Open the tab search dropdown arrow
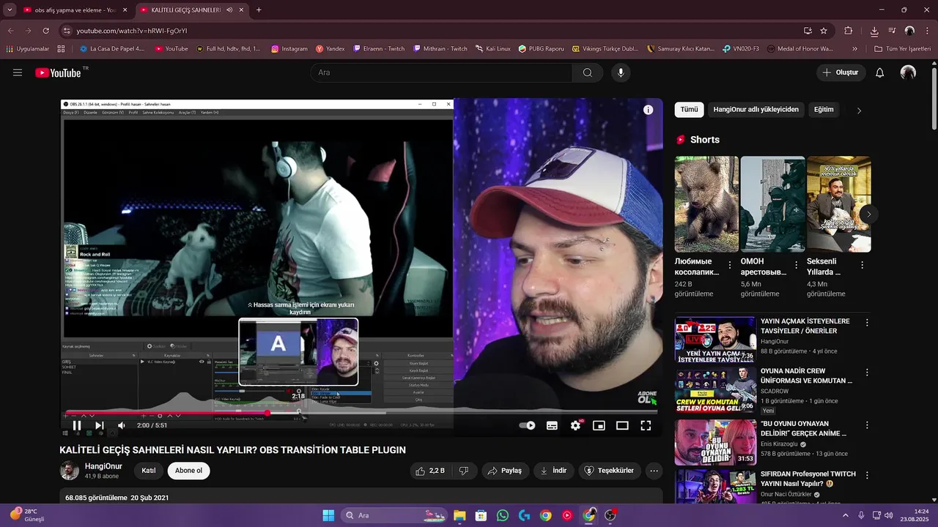This screenshot has height=527, width=938. (10, 10)
